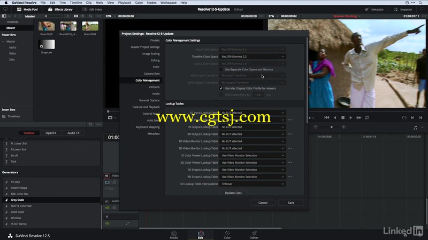
Task: Jump to last frame in viewer
Action: click(x=359, y=117)
